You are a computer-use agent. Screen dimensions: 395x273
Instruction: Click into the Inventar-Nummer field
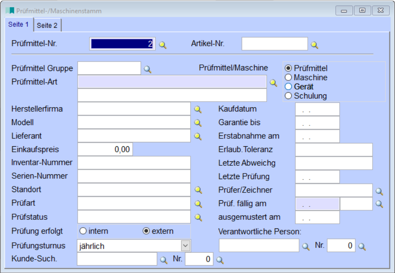click(x=134, y=163)
